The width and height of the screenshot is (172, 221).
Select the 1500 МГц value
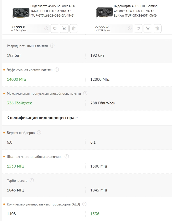point(99,166)
